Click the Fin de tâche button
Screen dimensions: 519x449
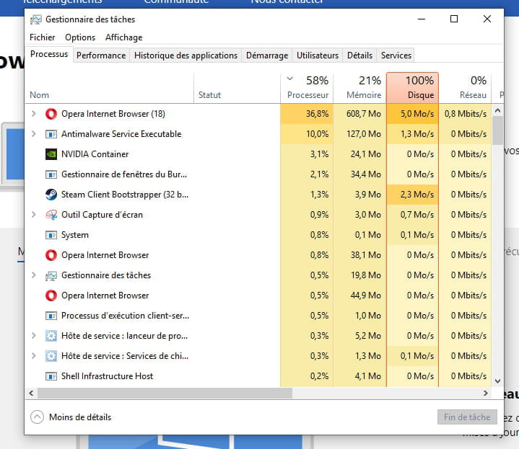click(467, 417)
